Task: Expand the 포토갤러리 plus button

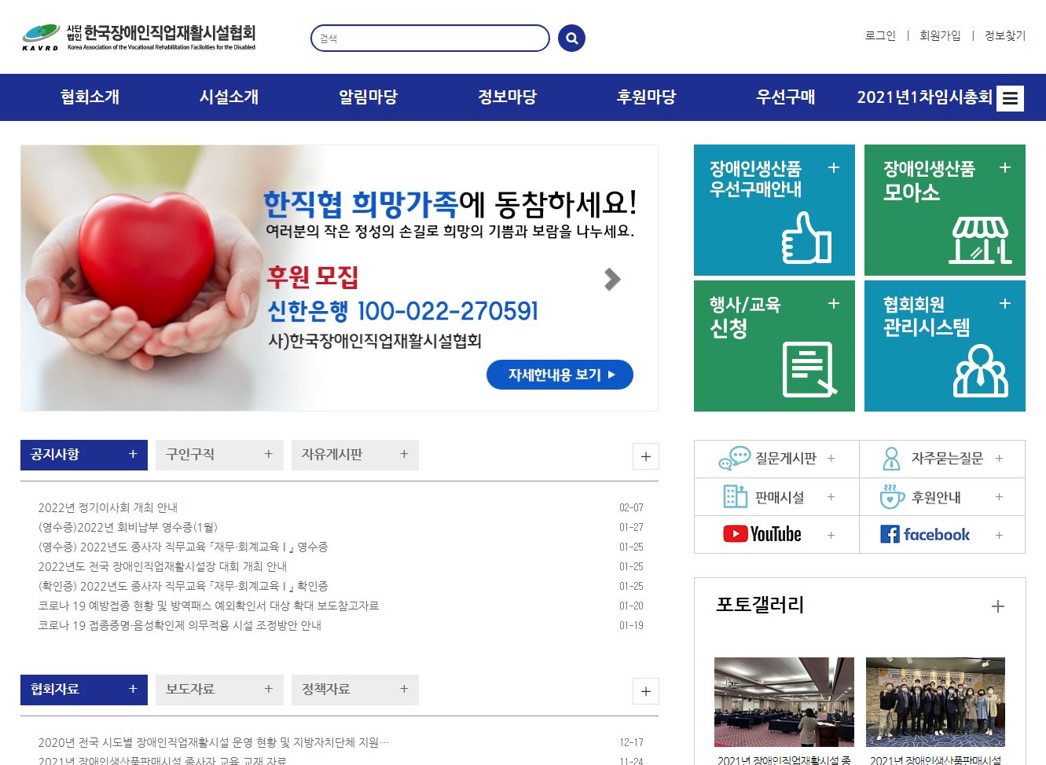Action: click(997, 606)
